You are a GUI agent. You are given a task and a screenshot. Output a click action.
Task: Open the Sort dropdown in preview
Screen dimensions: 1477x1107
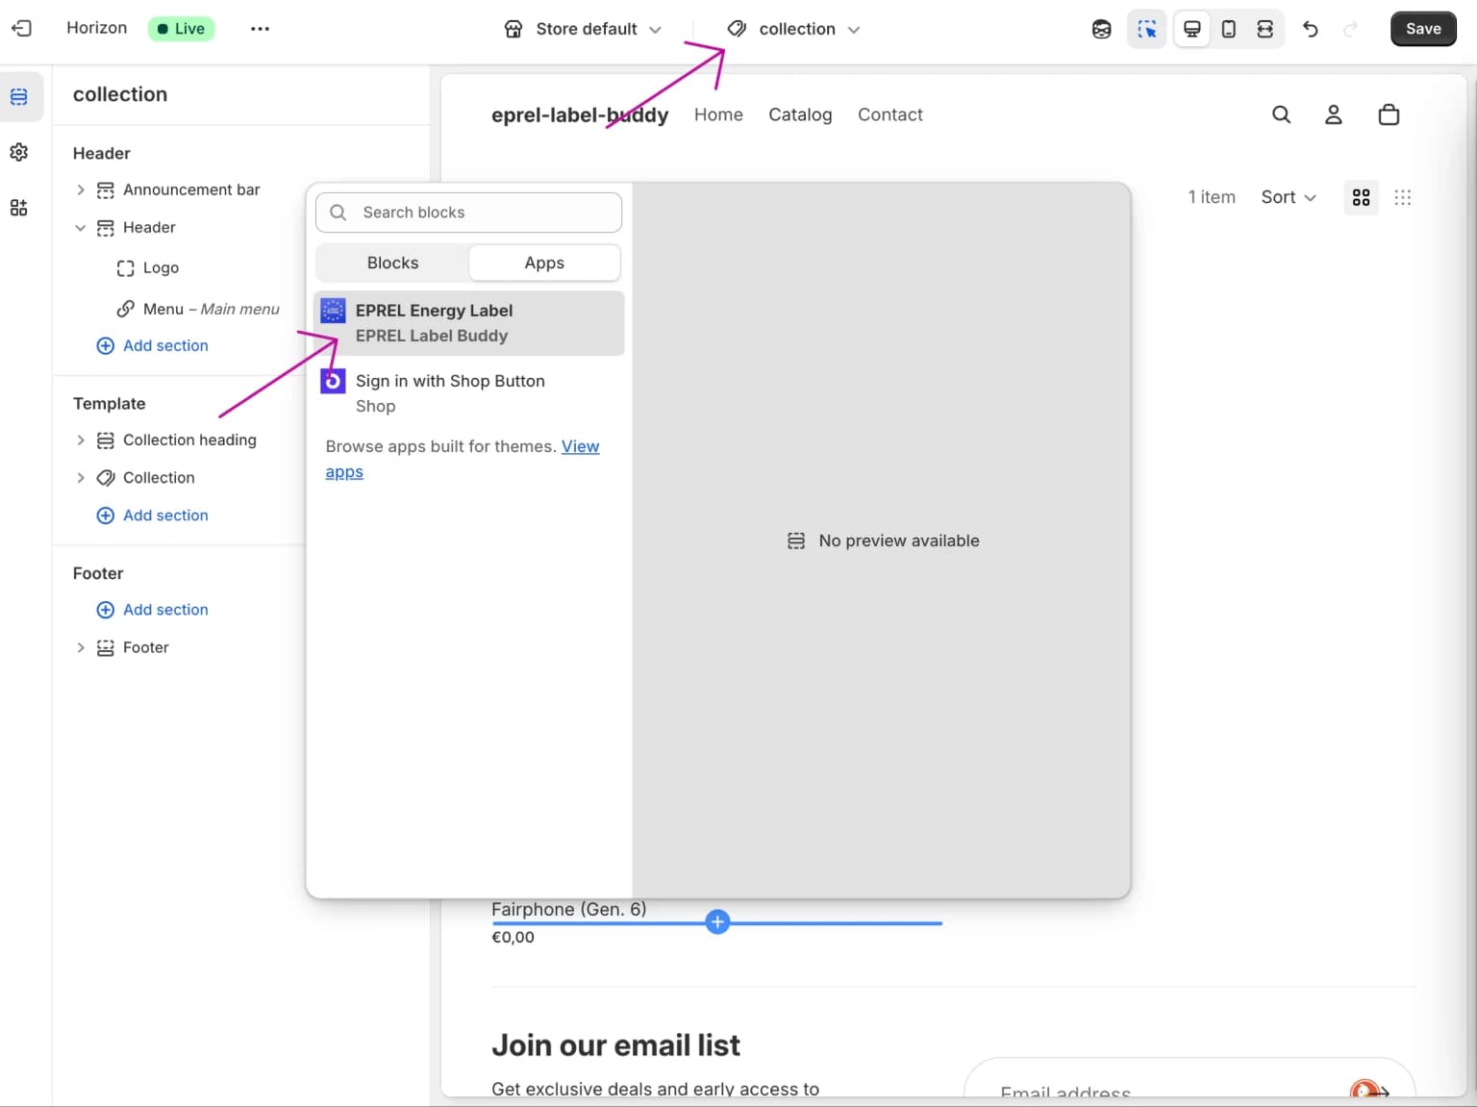tap(1287, 197)
